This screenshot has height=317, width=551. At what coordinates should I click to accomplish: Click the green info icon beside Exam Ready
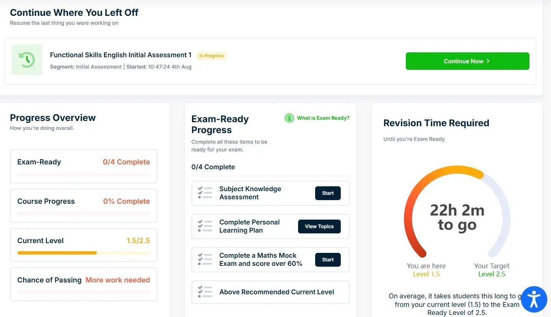point(289,118)
